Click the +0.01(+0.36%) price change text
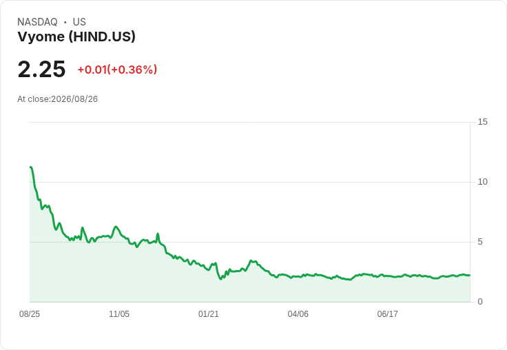The image size is (507, 350). [117, 70]
